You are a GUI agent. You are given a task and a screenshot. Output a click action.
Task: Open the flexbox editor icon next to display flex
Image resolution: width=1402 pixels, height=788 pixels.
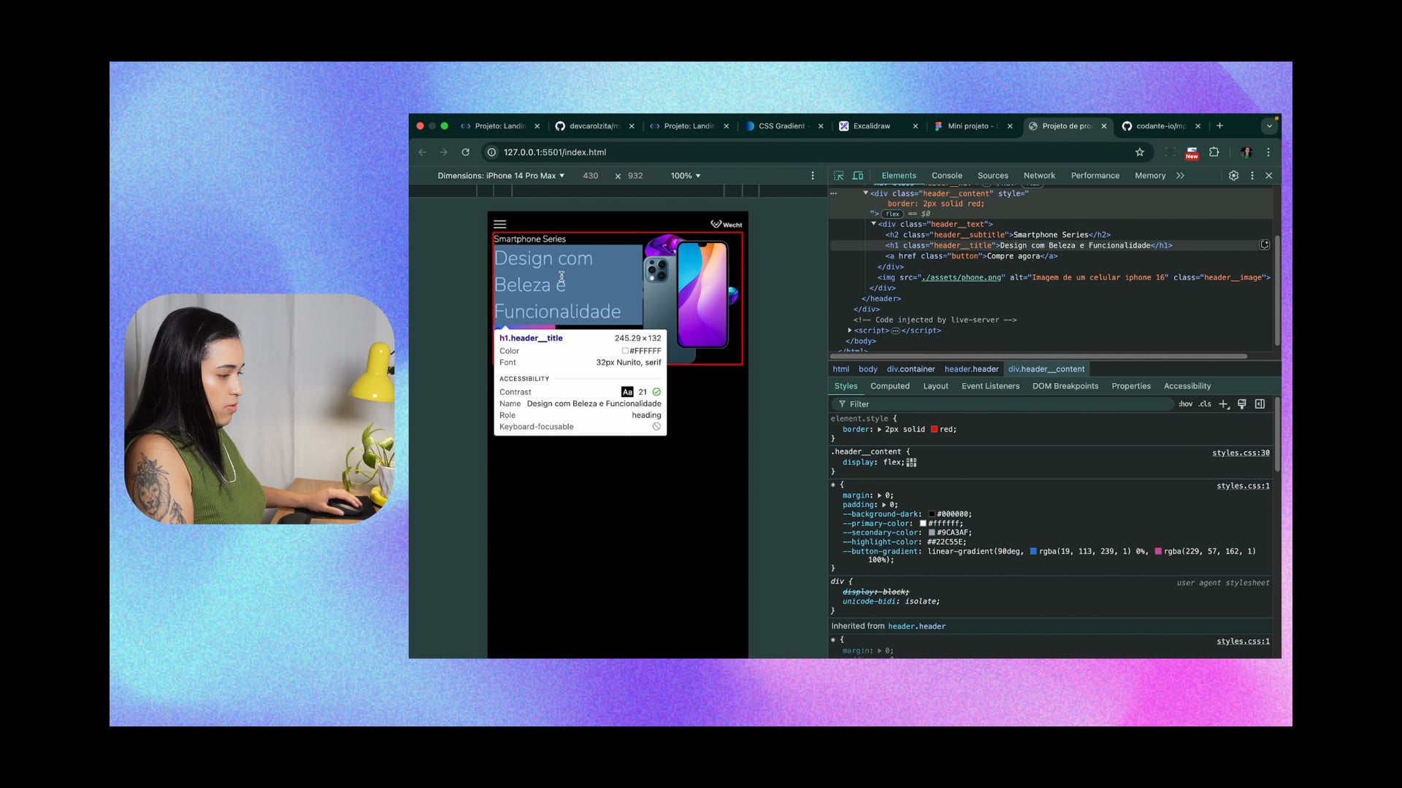911,463
